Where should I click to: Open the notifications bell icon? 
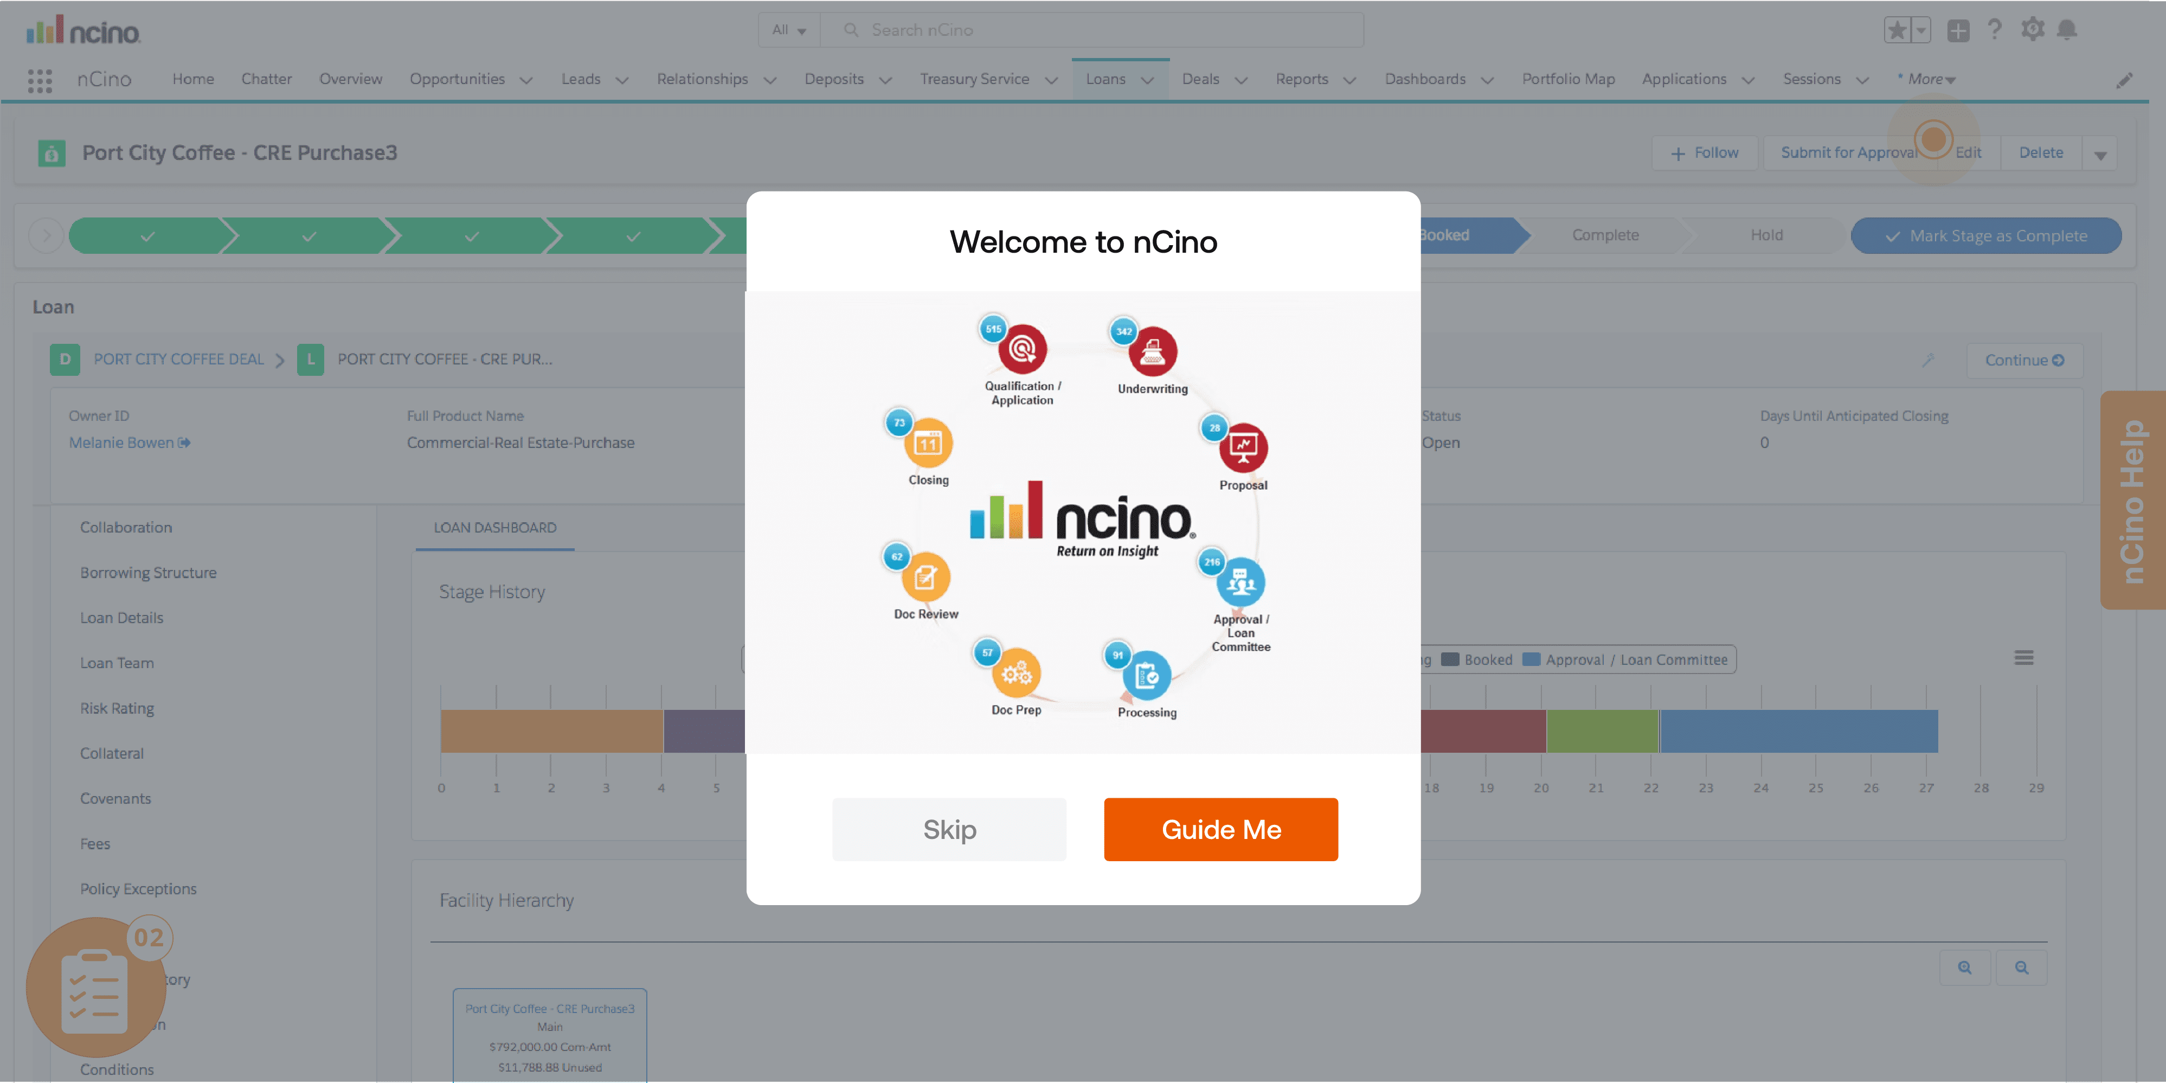[2066, 29]
